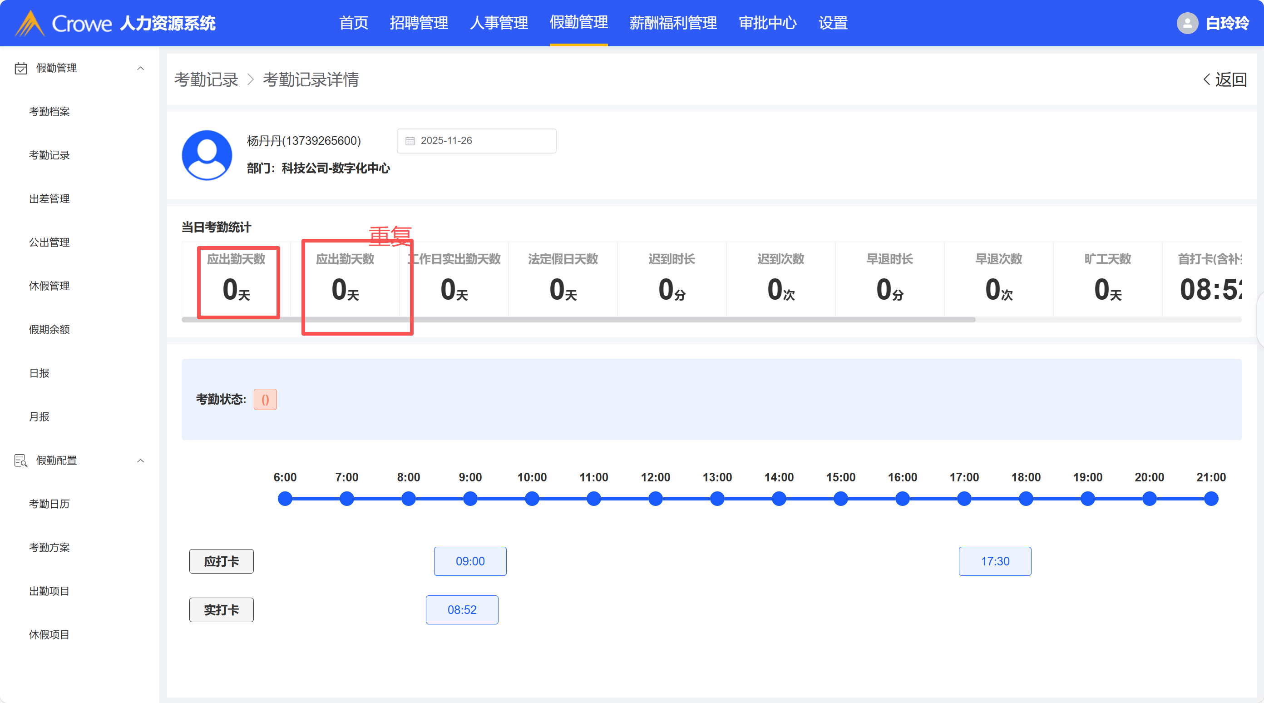The height and width of the screenshot is (703, 1264).
Task: Open the 薪酬福利管理 top menu
Action: point(673,23)
